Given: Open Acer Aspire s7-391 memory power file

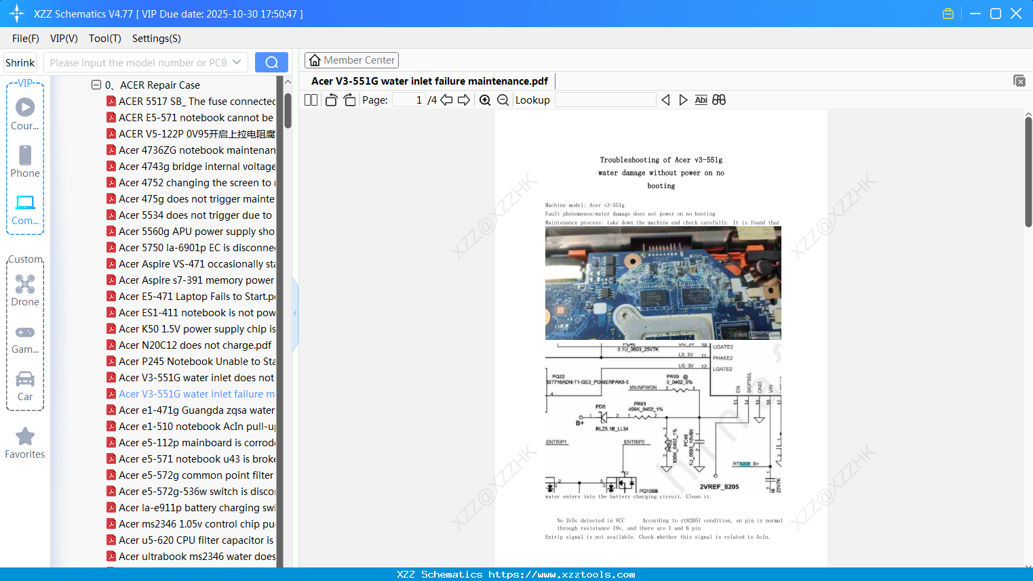Looking at the screenshot, I should 191,280.
